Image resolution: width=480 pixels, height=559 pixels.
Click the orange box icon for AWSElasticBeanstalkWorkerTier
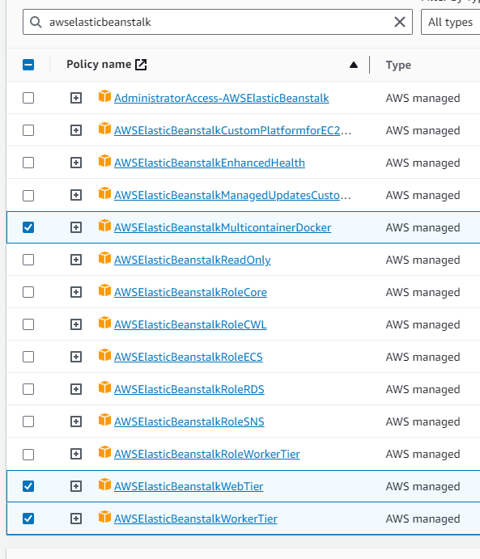(x=104, y=517)
